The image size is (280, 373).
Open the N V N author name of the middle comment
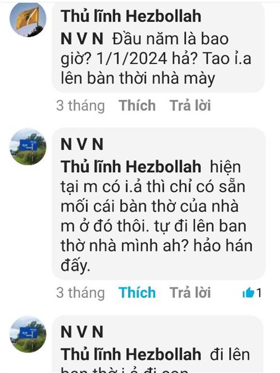[82, 144]
